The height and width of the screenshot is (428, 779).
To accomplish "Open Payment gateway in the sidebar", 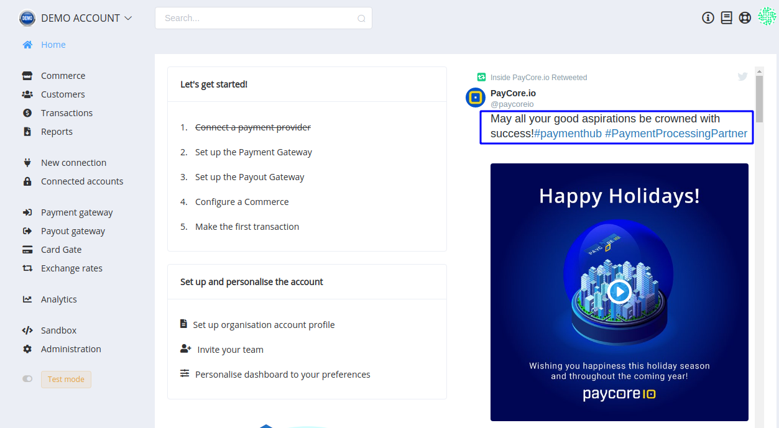I will [x=77, y=212].
